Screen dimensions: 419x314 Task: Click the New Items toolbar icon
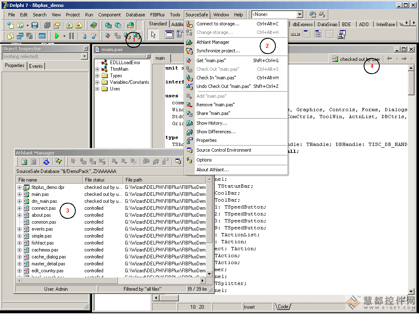pos(11,25)
